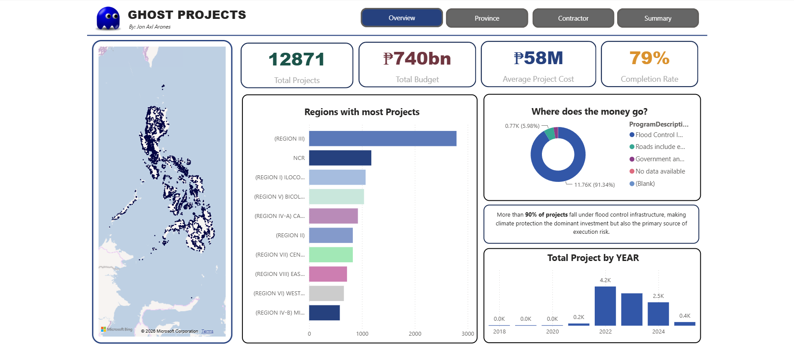The height and width of the screenshot is (348, 794).
Task: Select the (REGION IV-B) MI... bar
Action: (324, 312)
